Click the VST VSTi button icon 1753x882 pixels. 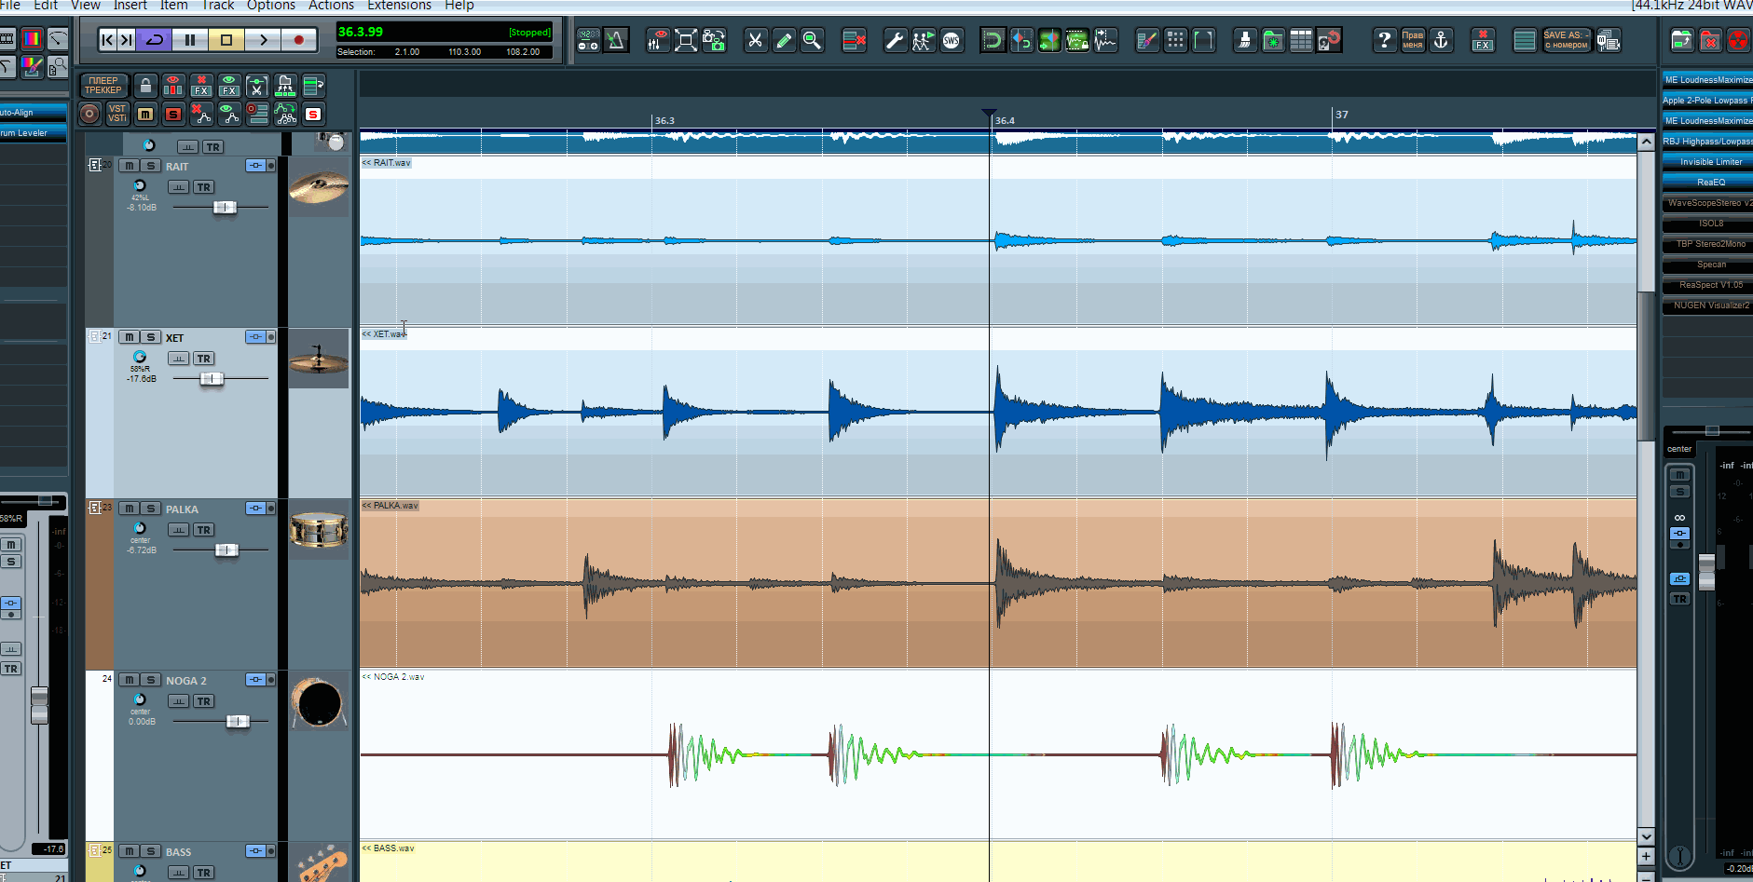117,114
